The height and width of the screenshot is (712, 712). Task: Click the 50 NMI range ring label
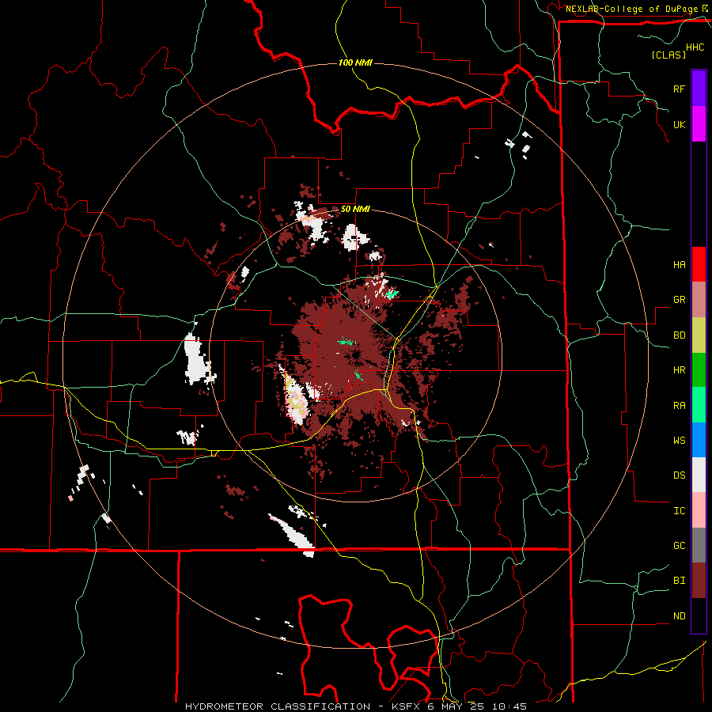point(355,210)
